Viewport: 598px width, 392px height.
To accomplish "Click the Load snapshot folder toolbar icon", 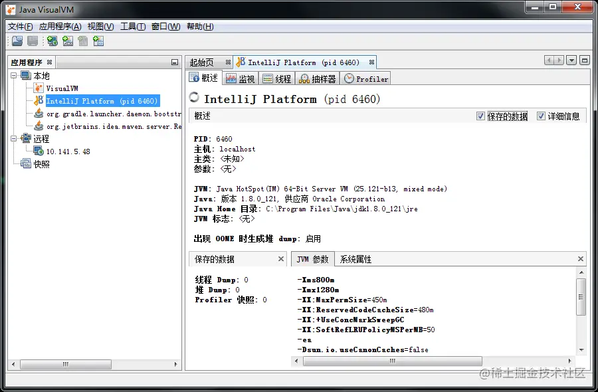I will click(x=17, y=41).
